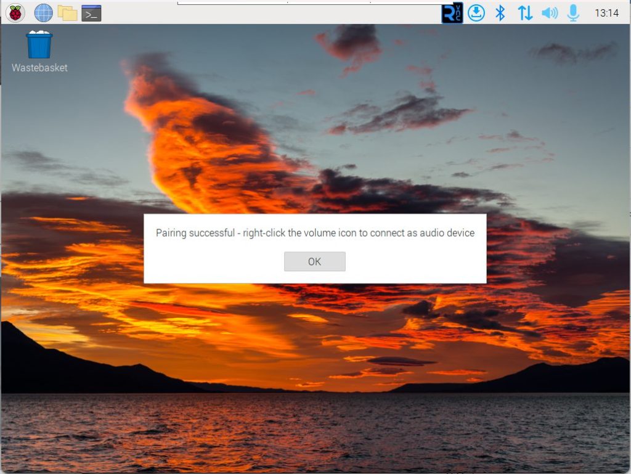Open the File Manager folder icon
Viewport: 631px width, 474px height.
click(x=67, y=13)
